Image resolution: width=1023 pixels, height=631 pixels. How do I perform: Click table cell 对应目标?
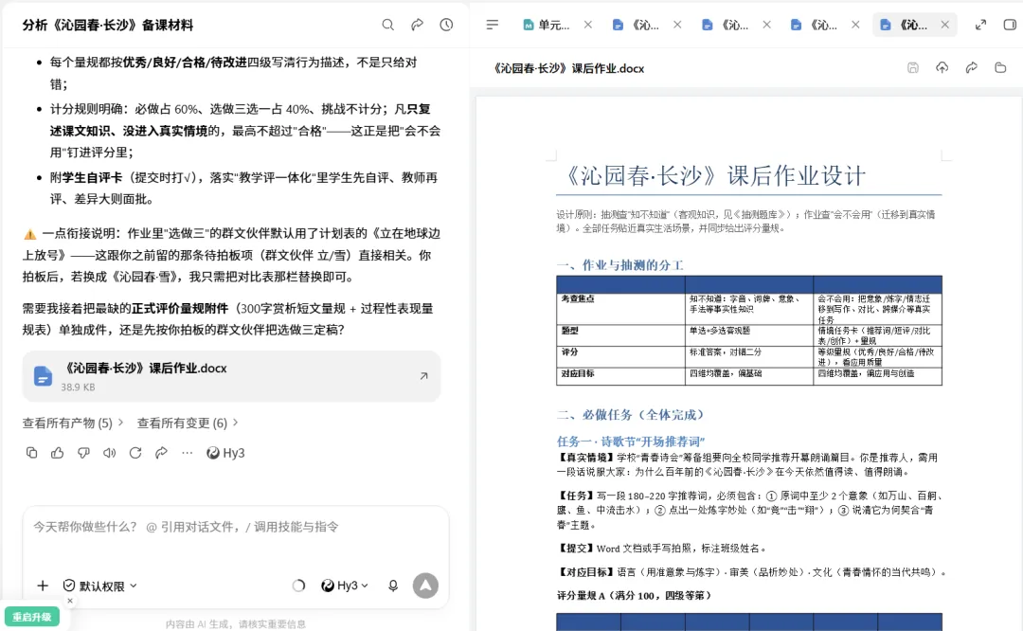620,376
